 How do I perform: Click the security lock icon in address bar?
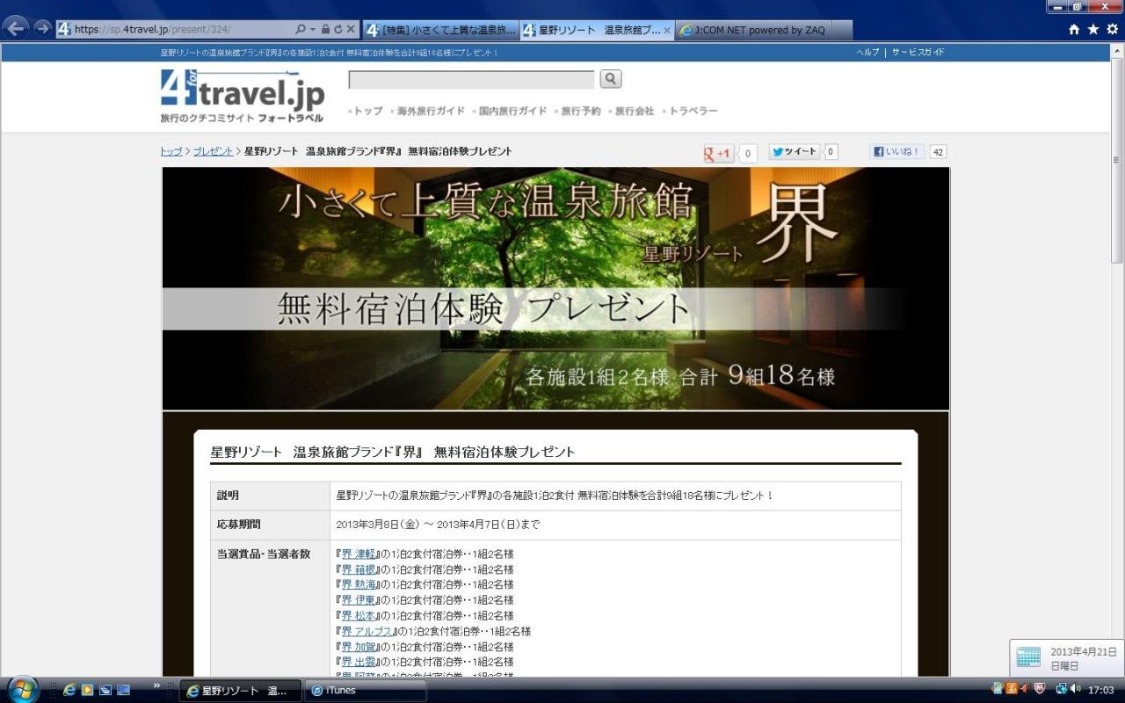point(325,30)
